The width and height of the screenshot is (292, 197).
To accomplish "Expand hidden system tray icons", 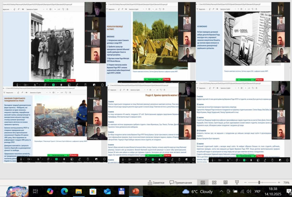I will (x=222, y=191).
